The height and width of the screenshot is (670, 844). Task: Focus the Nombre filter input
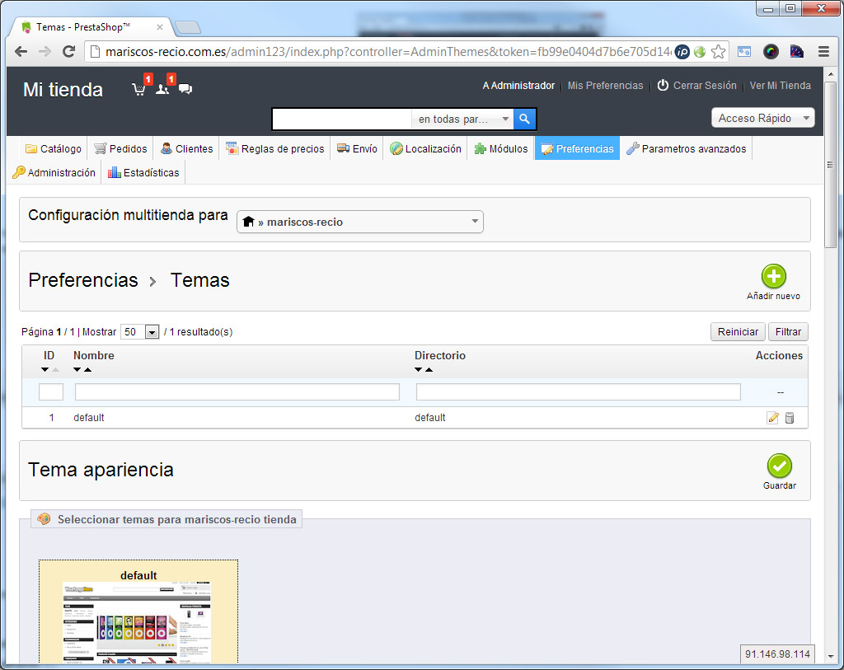pyautogui.click(x=237, y=391)
